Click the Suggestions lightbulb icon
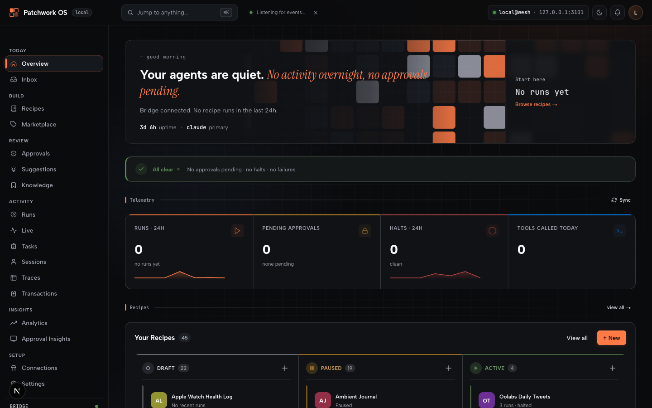Viewport: 652px width, 408px height. click(x=14, y=170)
